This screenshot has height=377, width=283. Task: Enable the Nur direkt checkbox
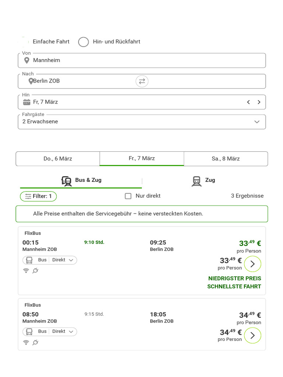click(128, 196)
